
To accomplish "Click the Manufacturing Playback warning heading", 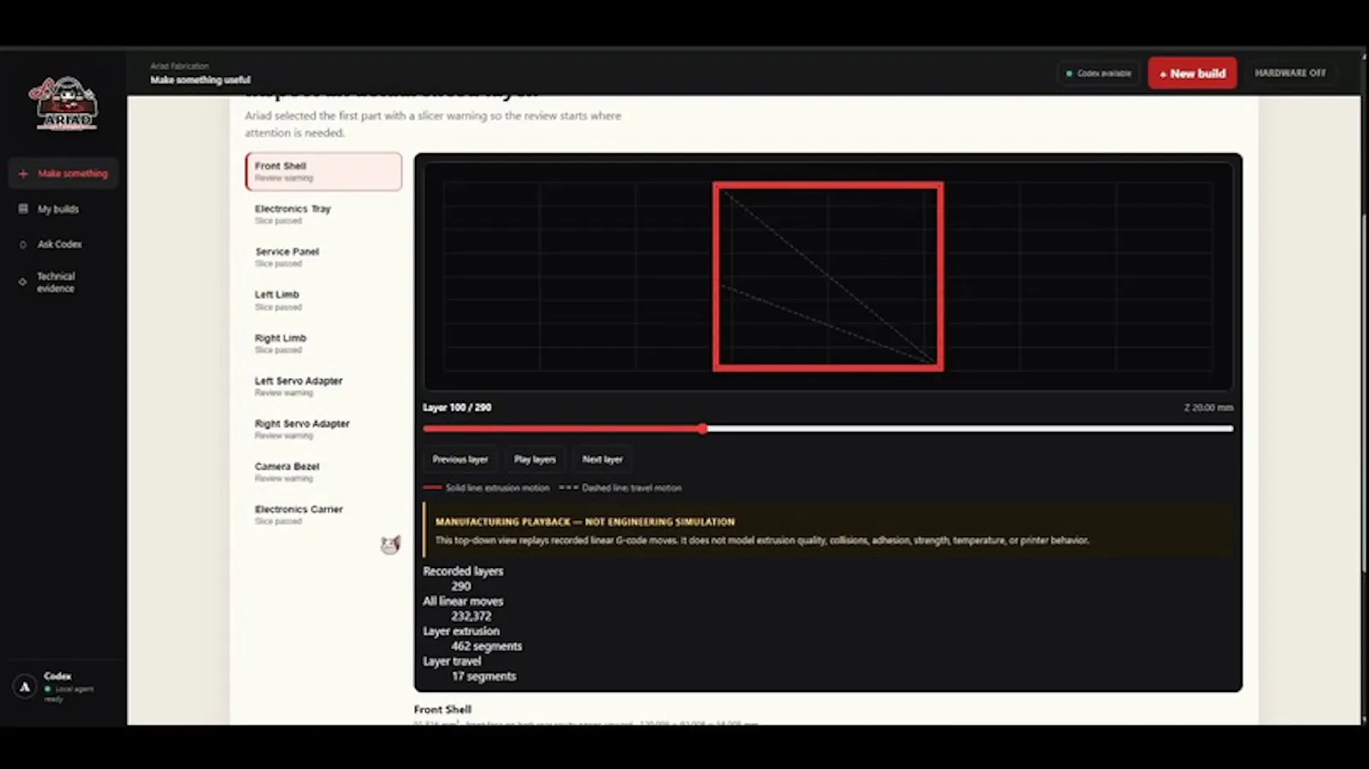I will click(585, 522).
